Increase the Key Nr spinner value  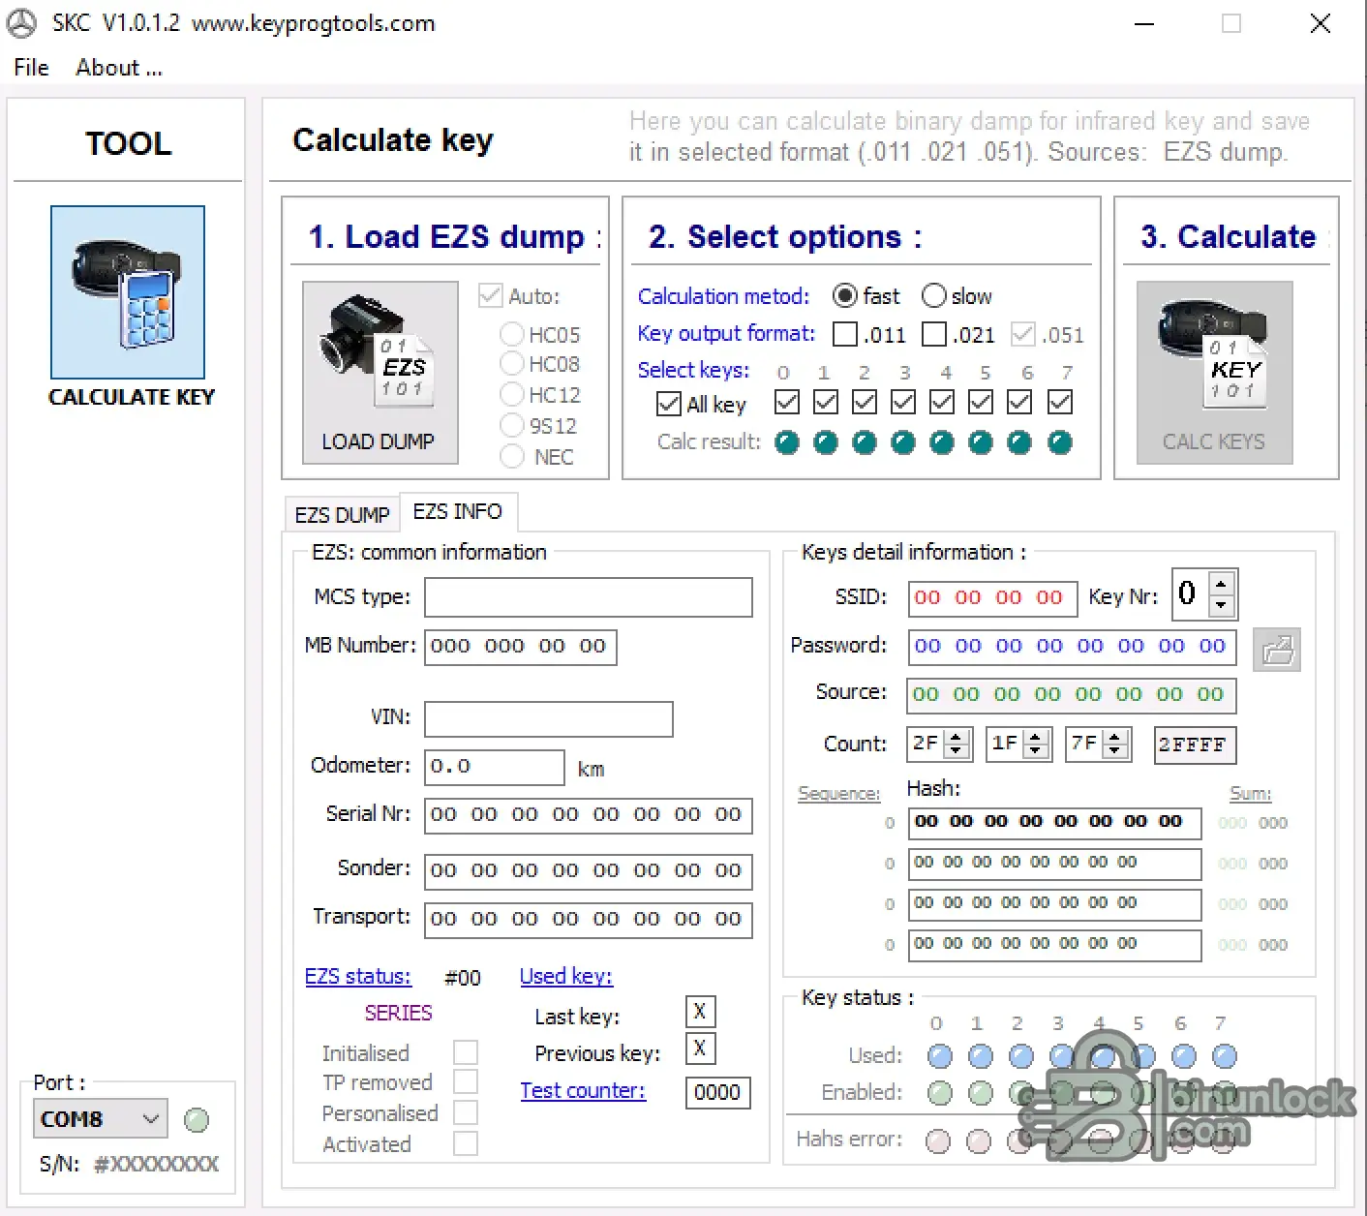click(1221, 584)
